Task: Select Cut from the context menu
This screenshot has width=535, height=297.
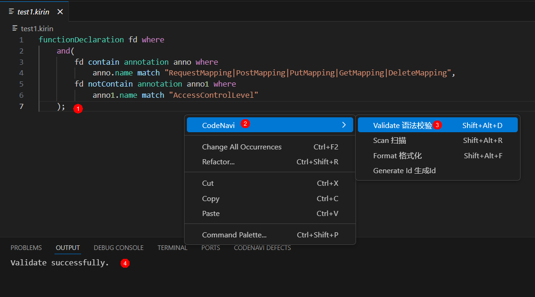Action: point(208,183)
